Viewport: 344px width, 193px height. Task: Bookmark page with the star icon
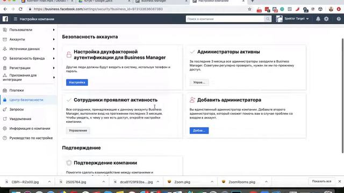(x=249, y=9)
